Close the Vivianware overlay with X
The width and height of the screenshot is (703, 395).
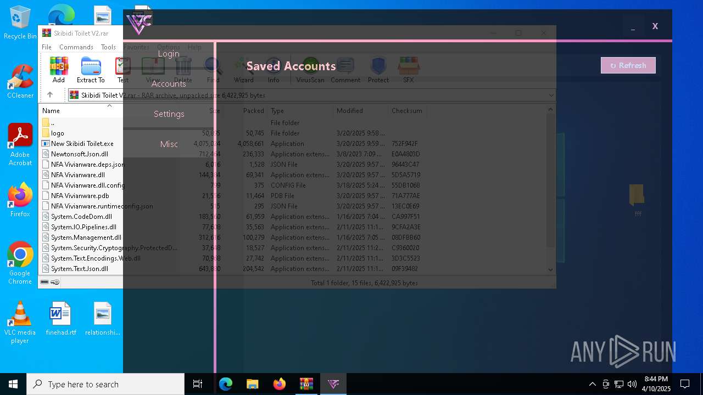click(655, 26)
